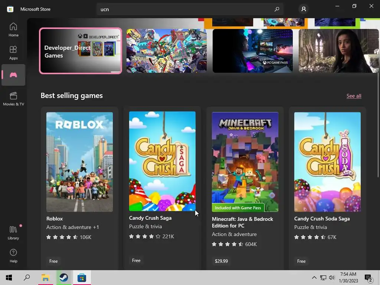Click the Included with Game Pass badge
This screenshot has width=380, height=285.
pyautogui.click(x=238, y=208)
